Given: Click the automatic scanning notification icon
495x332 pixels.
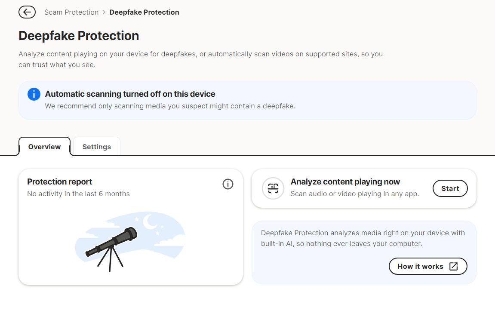Looking at the screenshot, I should coord(34,94).
